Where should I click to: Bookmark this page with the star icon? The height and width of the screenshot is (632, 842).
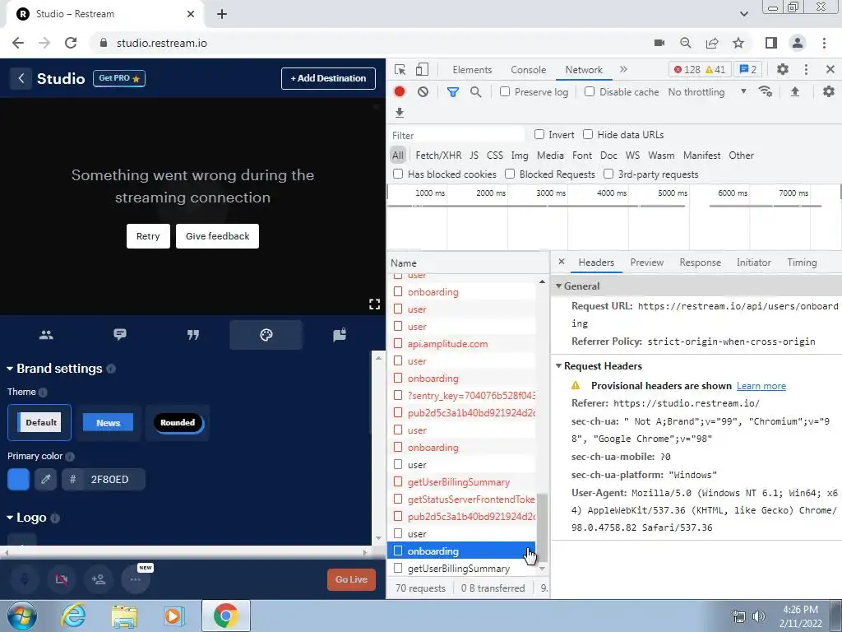click(739, 43)
